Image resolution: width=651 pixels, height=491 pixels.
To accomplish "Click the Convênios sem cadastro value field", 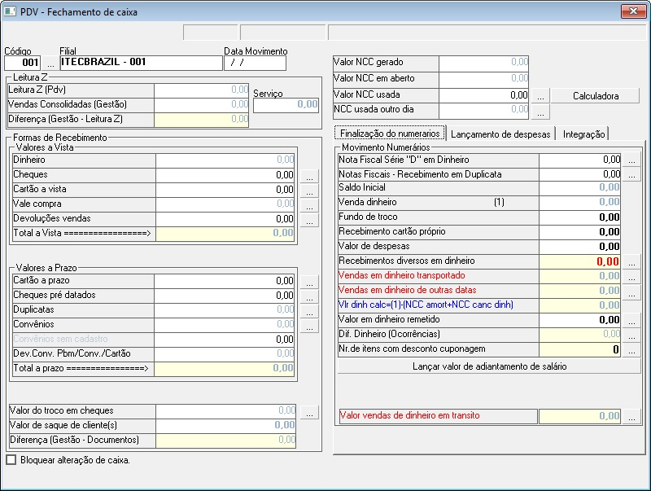I will coord(225,340).
